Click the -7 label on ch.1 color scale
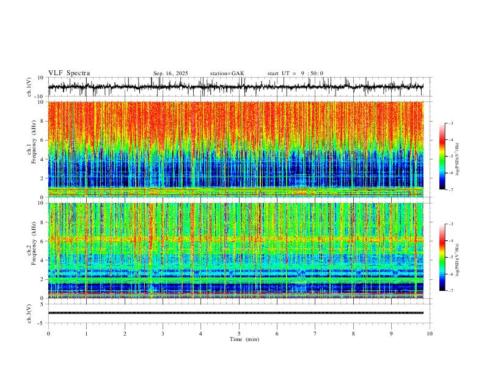The image size is (484, 374). [451, 189]
